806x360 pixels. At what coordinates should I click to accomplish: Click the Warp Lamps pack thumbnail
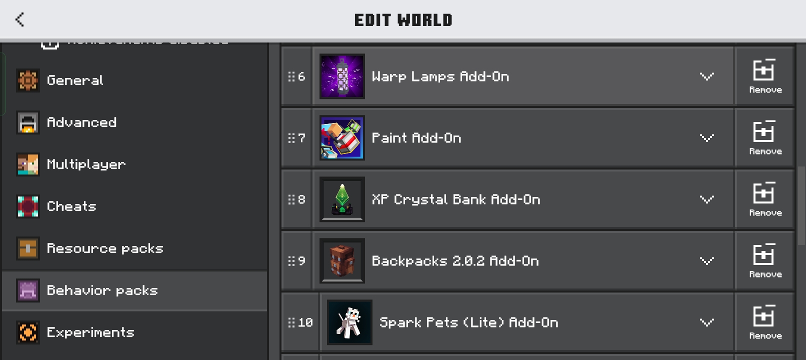point(342,76)
